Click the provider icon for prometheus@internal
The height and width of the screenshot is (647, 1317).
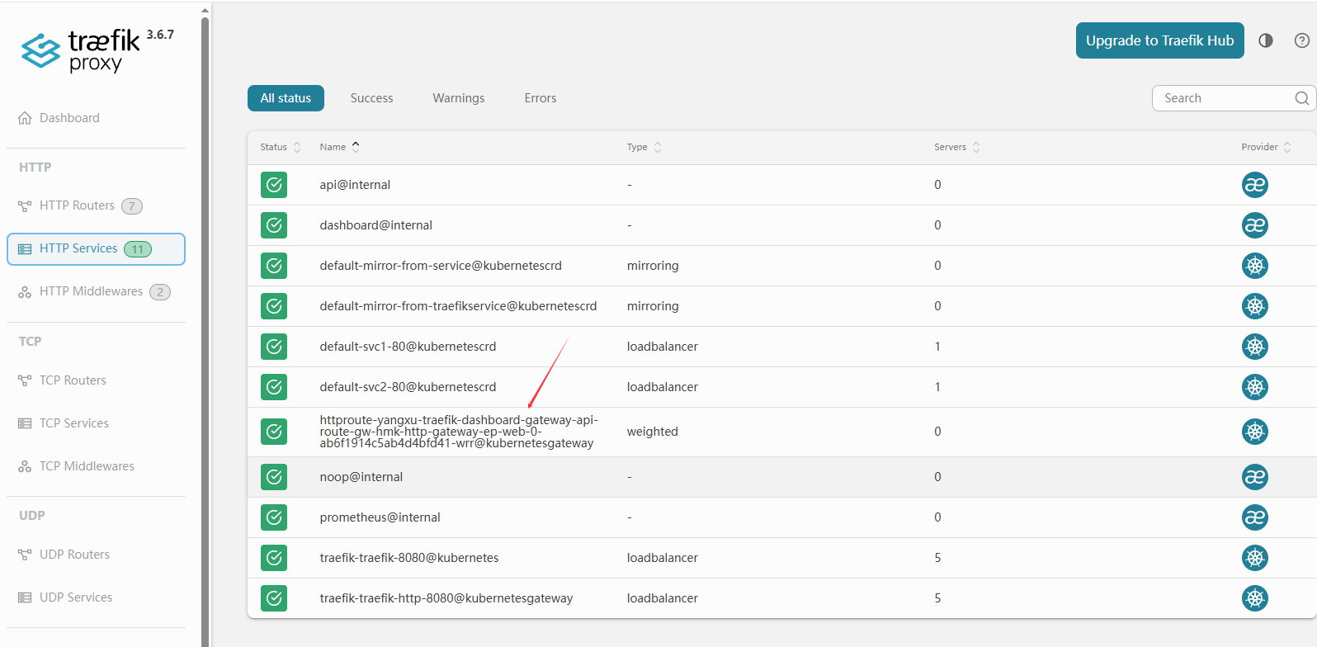[1255, 517]
